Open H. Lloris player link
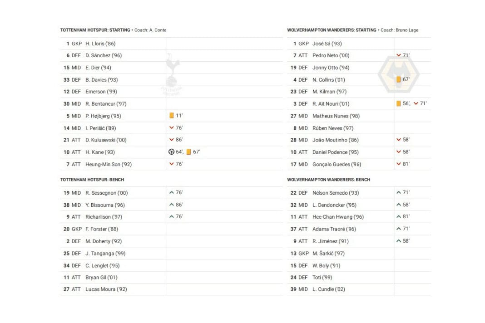485x323 pixels. [100, 44]
